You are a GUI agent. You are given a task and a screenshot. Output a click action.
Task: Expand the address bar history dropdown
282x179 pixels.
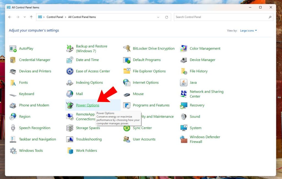tap(158, 17)
